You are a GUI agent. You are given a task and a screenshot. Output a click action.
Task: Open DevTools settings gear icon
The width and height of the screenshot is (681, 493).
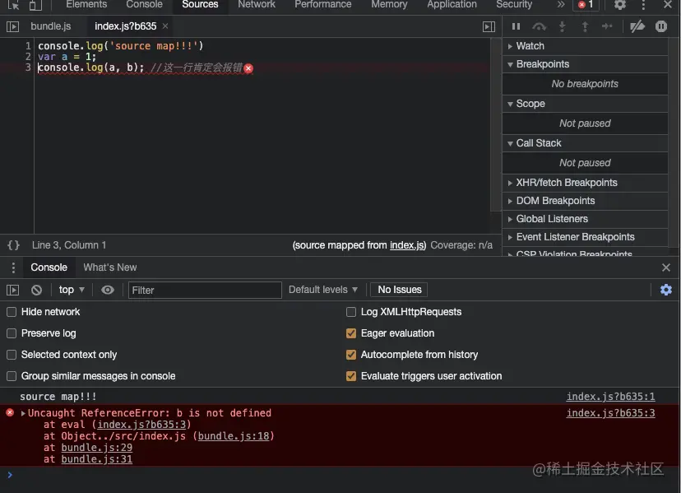620,5
